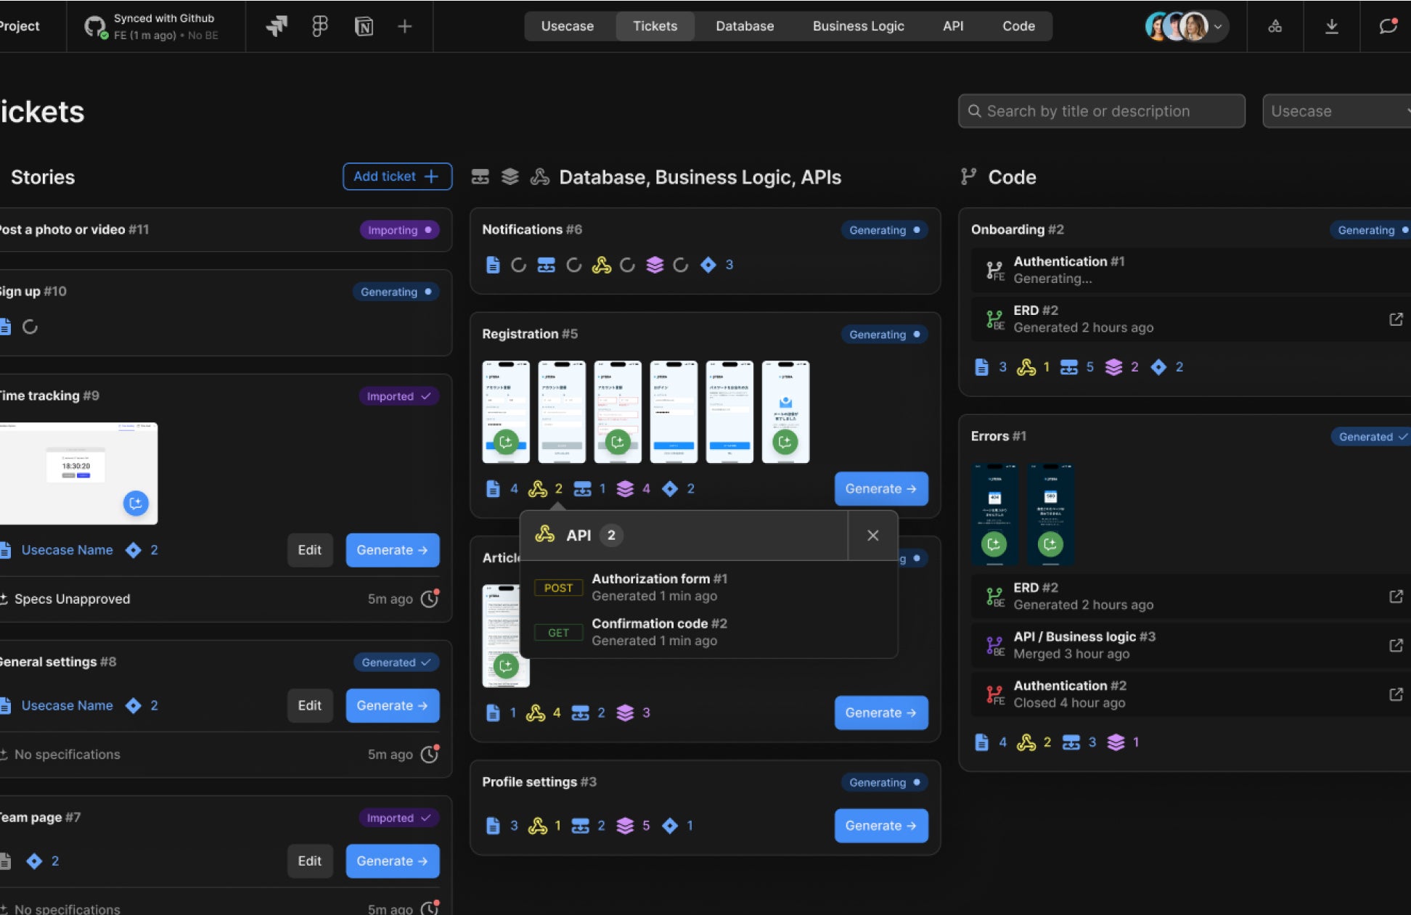Click the Notion integration icon
1411x915 pixels.
coord(364,27)
